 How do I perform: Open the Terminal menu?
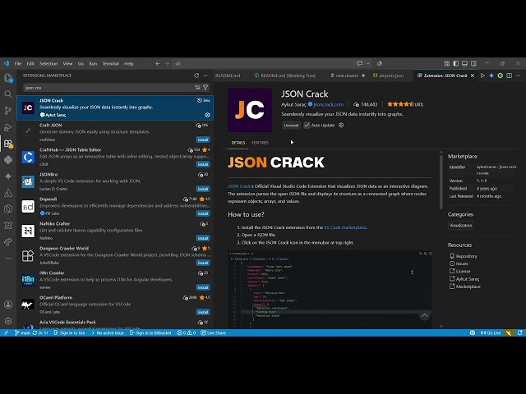[x=111, y=63]
